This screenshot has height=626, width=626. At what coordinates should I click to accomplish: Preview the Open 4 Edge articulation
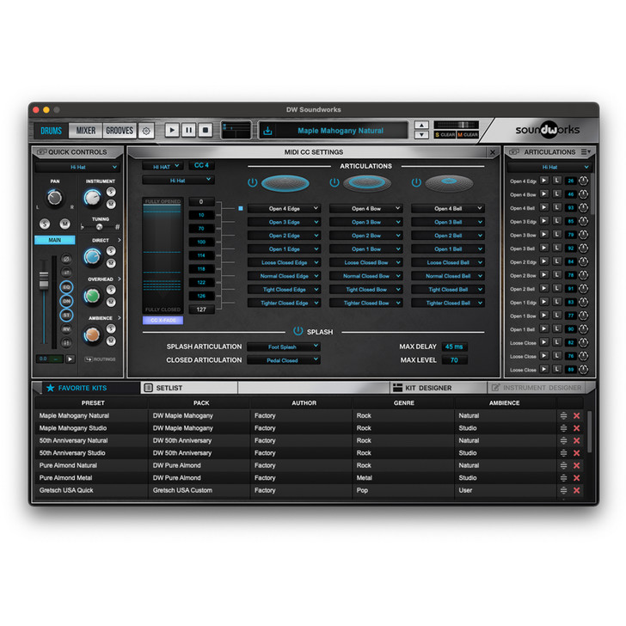[543, 181]
